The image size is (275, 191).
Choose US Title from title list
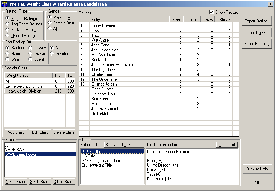[88, 156]
